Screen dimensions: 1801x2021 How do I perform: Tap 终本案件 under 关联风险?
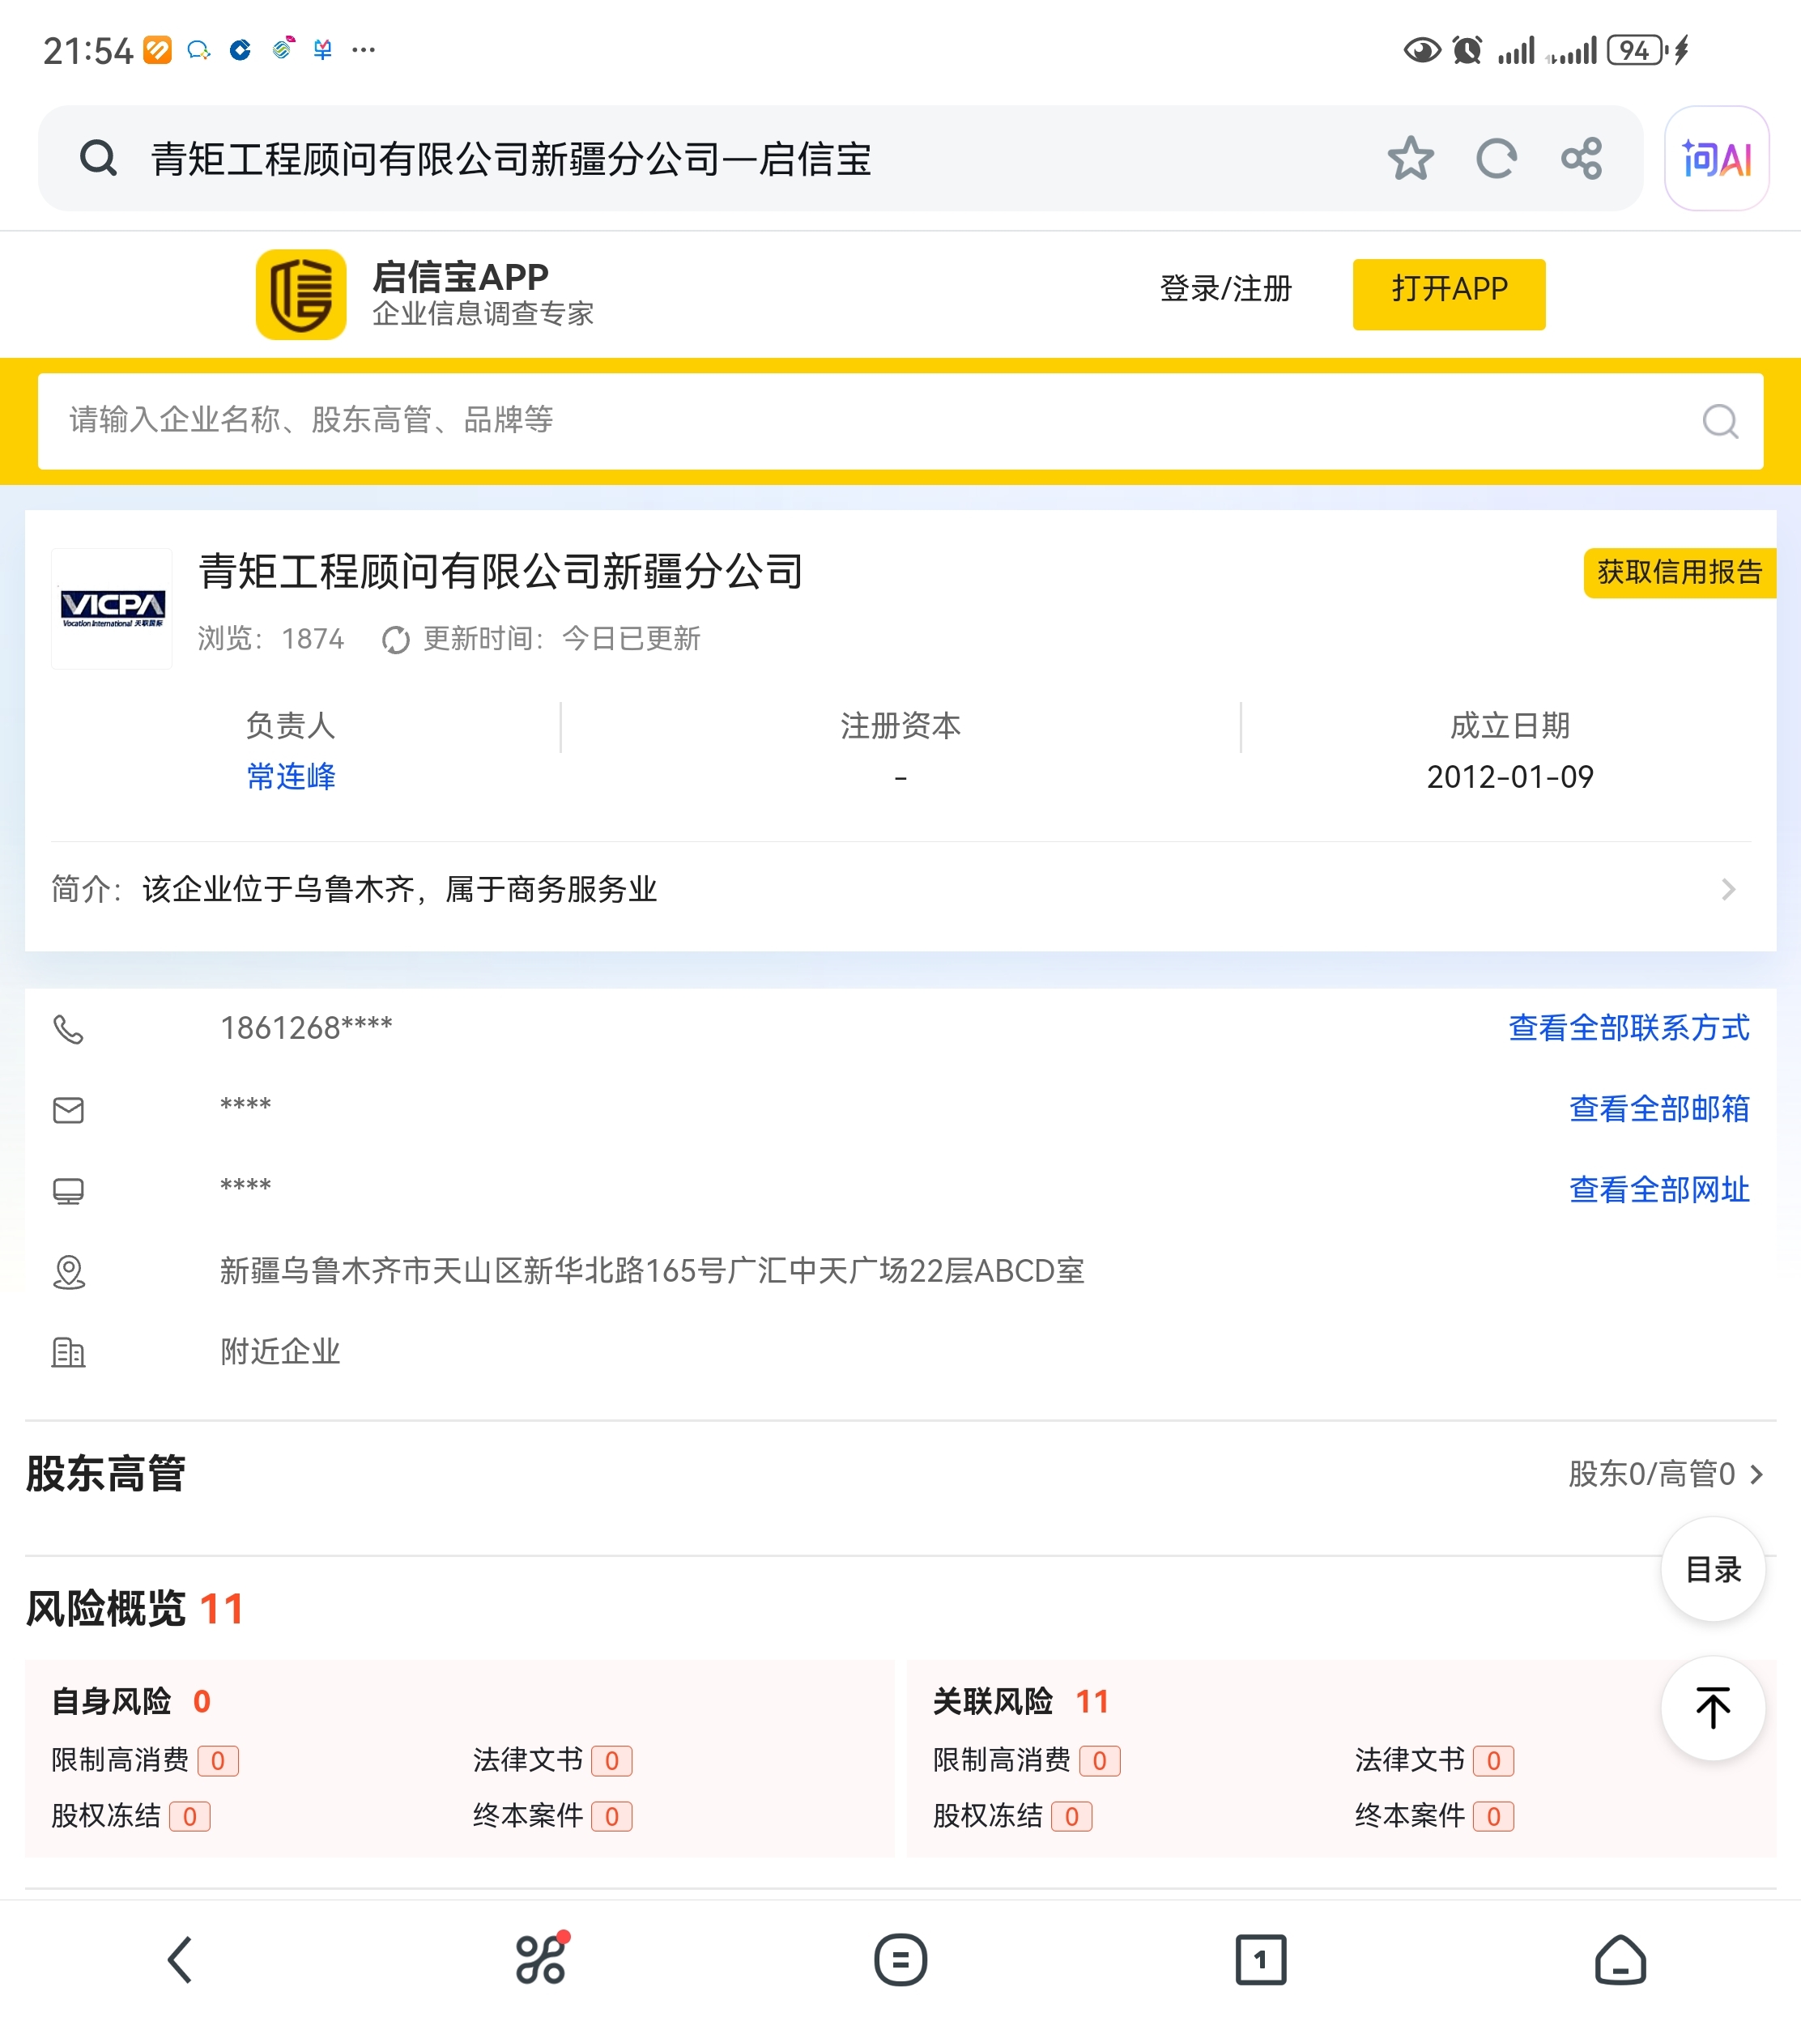[1434, 1816]
